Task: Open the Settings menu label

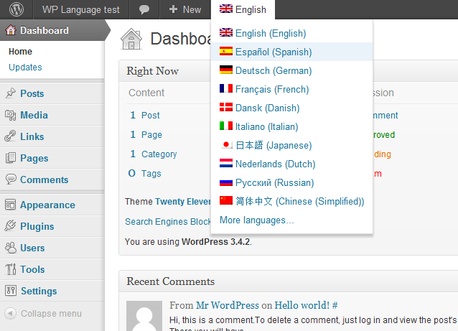Action: coord(39,291)
